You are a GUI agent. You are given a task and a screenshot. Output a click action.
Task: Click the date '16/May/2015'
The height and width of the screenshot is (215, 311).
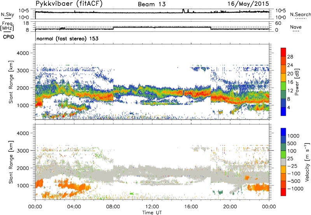click(248, 4)
